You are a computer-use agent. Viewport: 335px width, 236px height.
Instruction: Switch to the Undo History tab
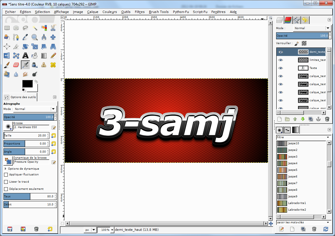(305, 20)
